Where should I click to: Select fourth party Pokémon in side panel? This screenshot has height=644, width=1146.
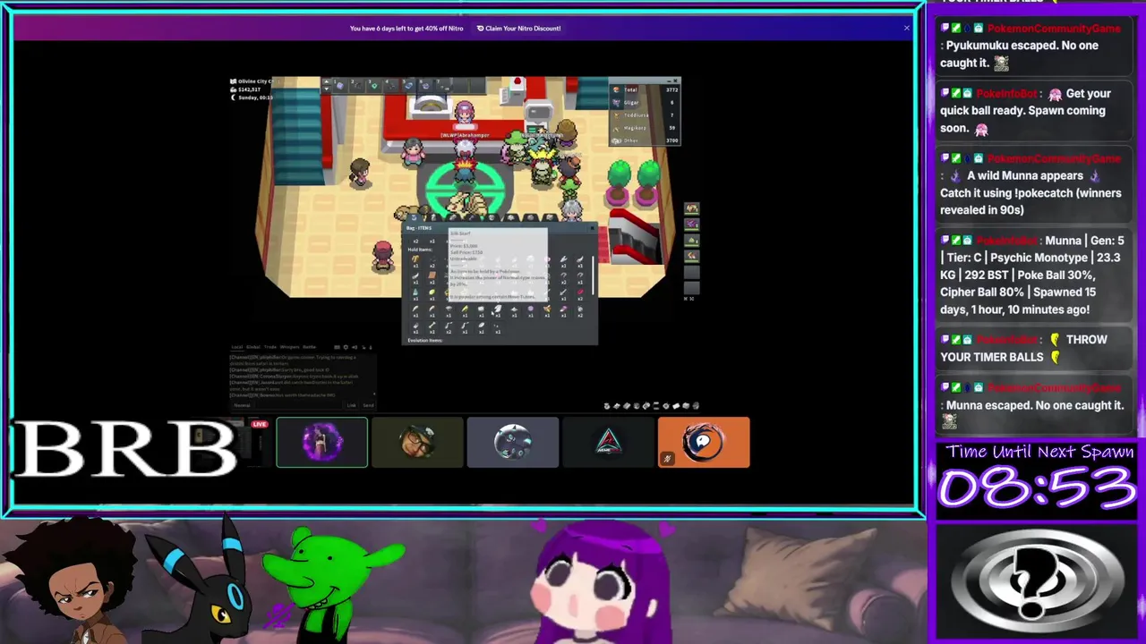tap(691, 256)
